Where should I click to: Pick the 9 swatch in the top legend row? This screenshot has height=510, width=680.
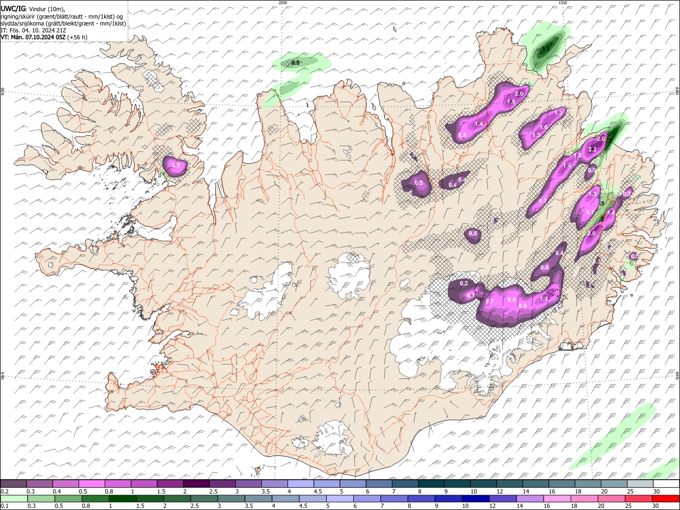point(457,483)
